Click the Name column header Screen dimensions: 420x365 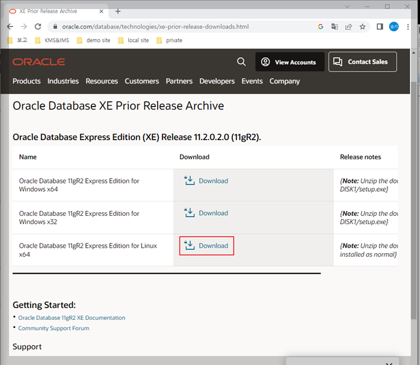[28, 157]
